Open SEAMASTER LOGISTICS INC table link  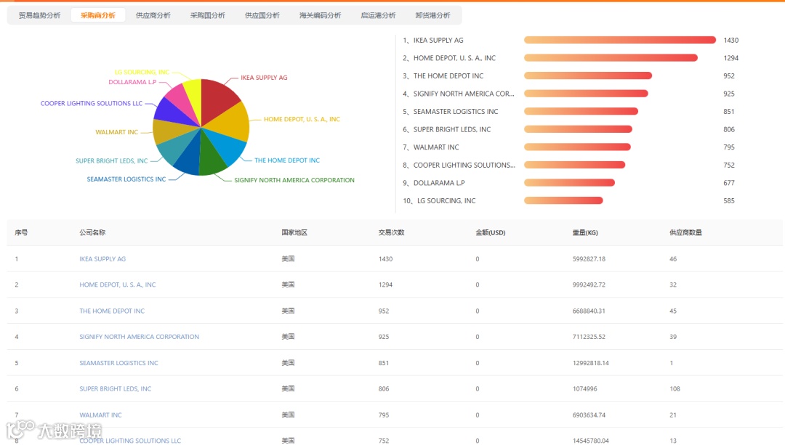(x=118, y=363)
